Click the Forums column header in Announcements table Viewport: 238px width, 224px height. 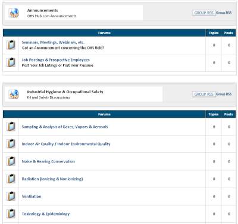coord(104,33)
